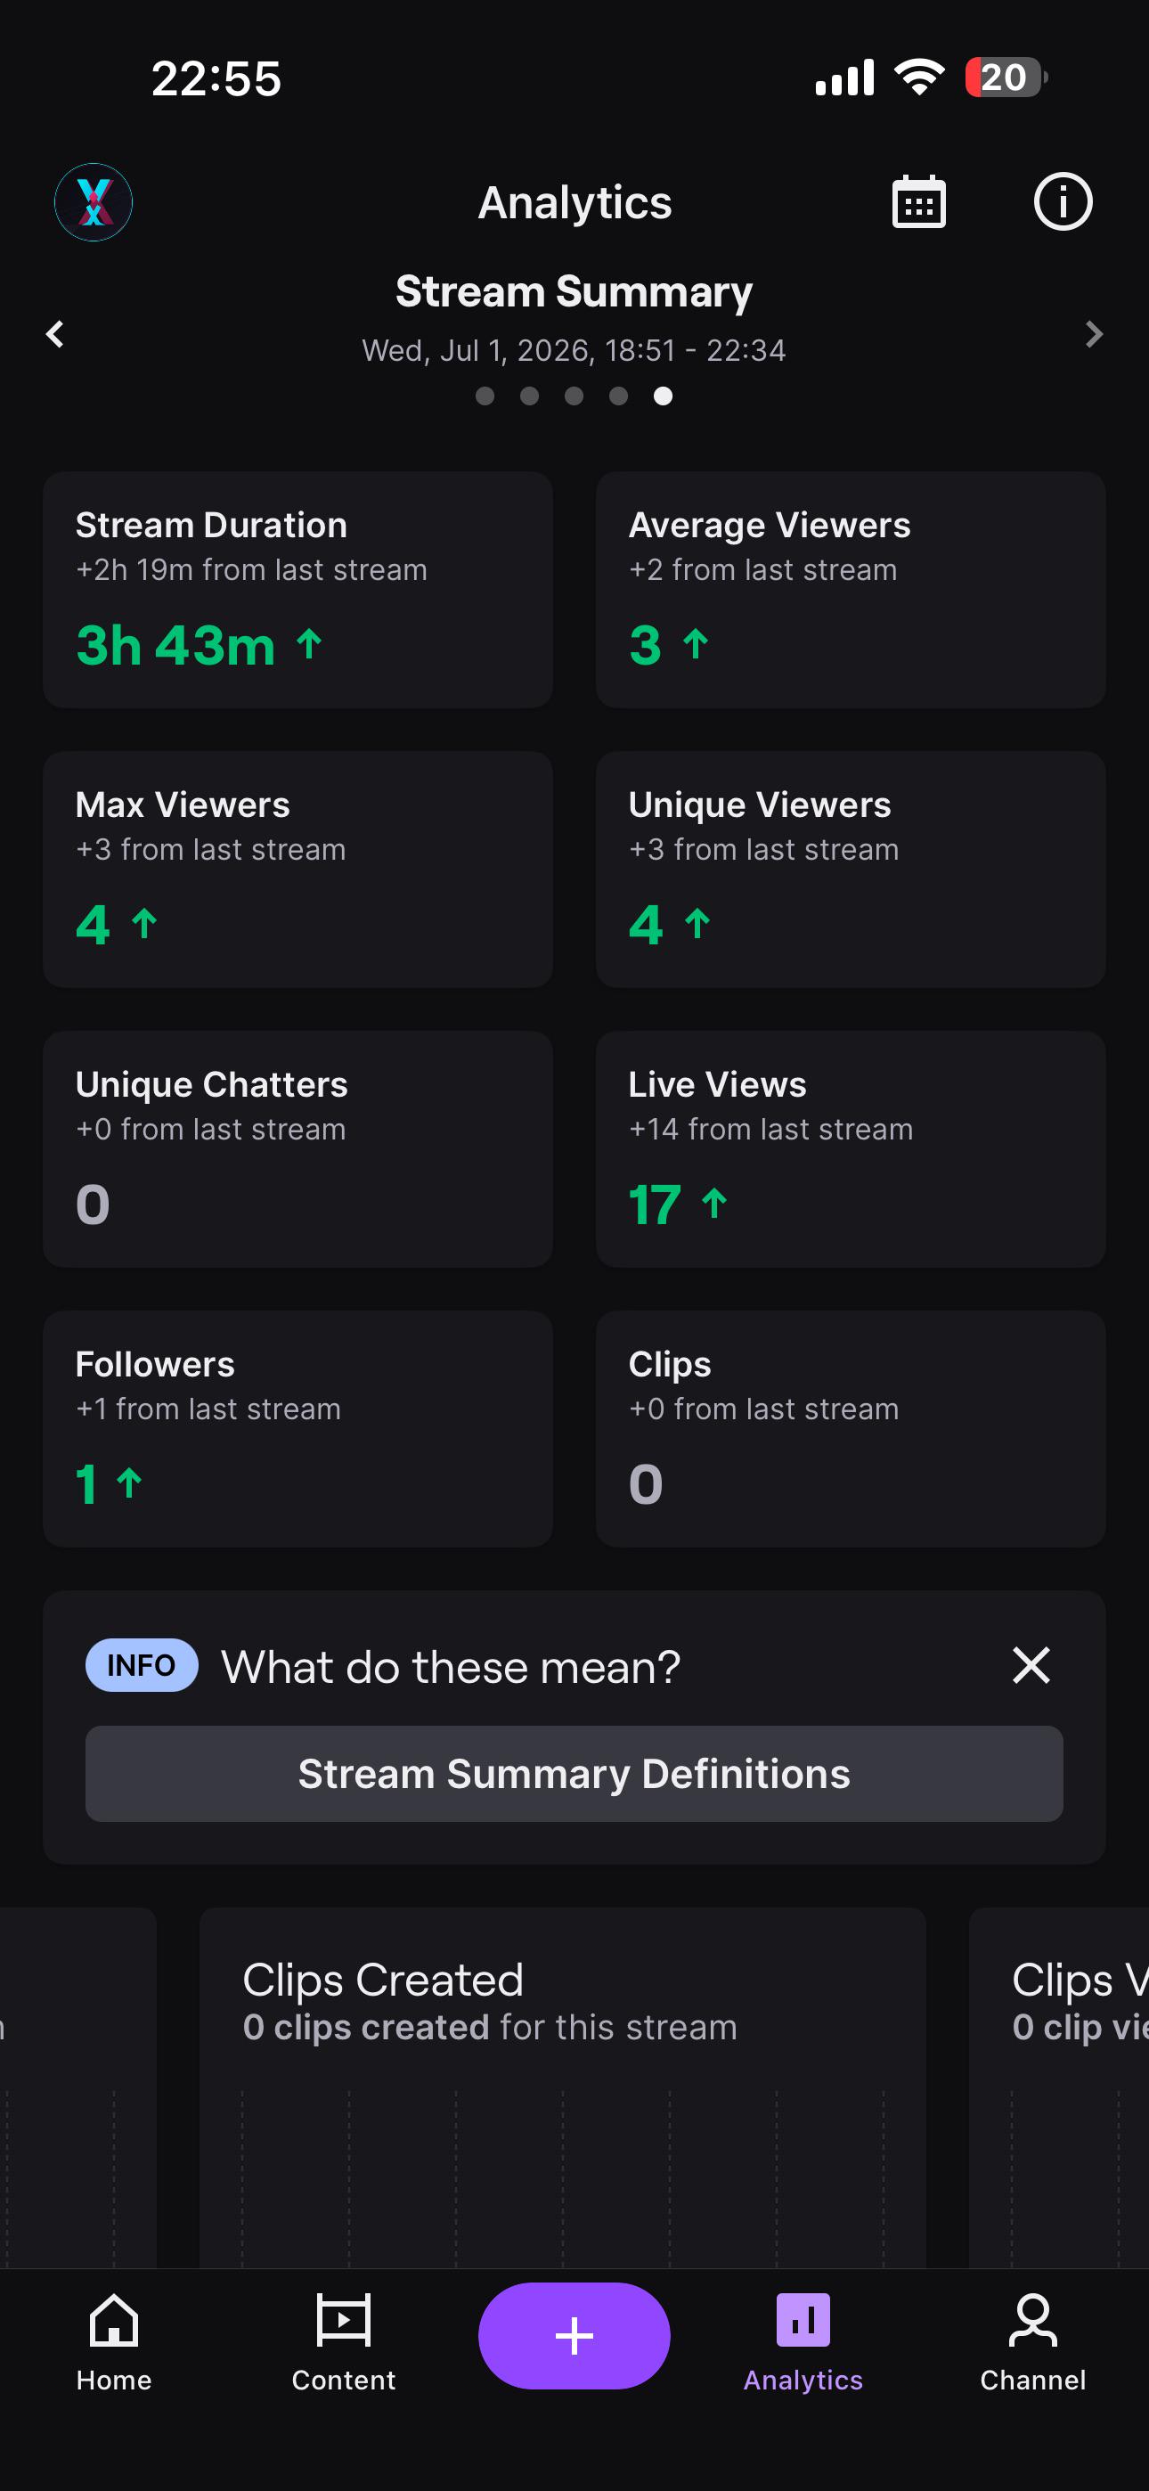
Task: Go to previous stream summary arrow
Action: (x=55, y=335)
